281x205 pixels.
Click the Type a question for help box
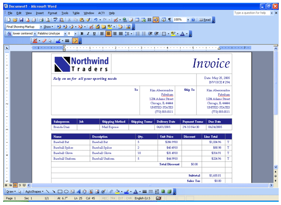click(x=250, y=13)
